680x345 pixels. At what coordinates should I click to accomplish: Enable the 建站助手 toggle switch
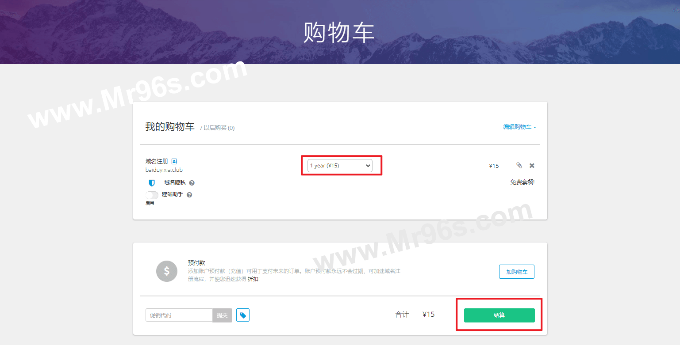tap(152, 195)
